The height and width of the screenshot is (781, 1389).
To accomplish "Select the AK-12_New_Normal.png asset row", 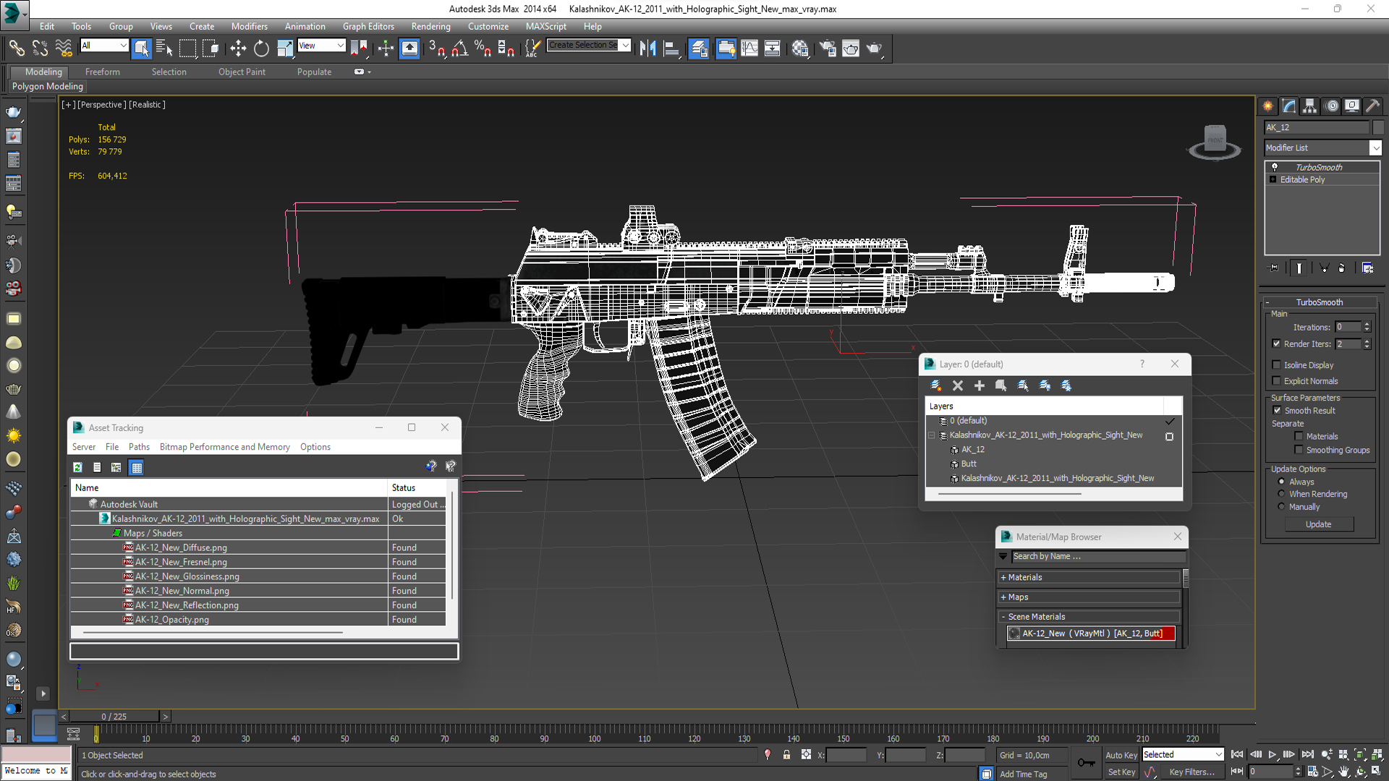I will [x=258, y=591].
